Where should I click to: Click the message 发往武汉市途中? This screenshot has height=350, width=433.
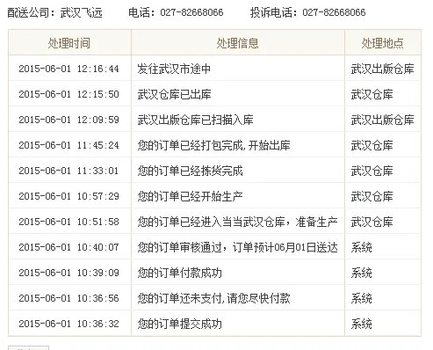click(x=174, y=69)
